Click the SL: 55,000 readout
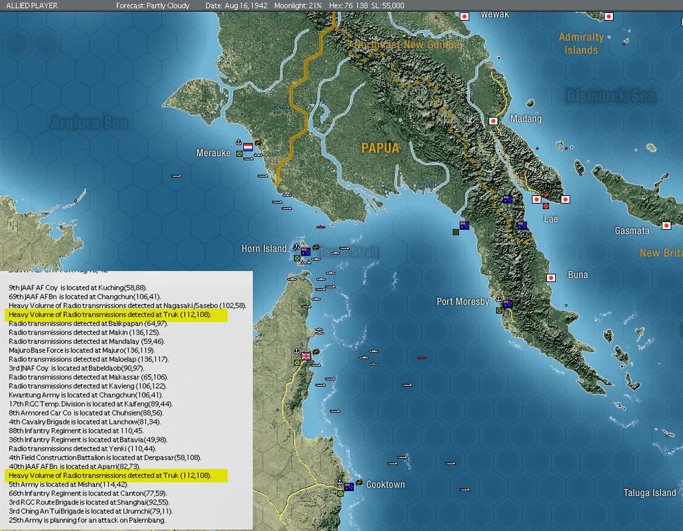This screenshot has width=683, height=531. tap(388, 6)
